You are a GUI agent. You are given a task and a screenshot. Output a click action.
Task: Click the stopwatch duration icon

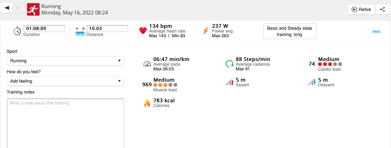point(17,31)
